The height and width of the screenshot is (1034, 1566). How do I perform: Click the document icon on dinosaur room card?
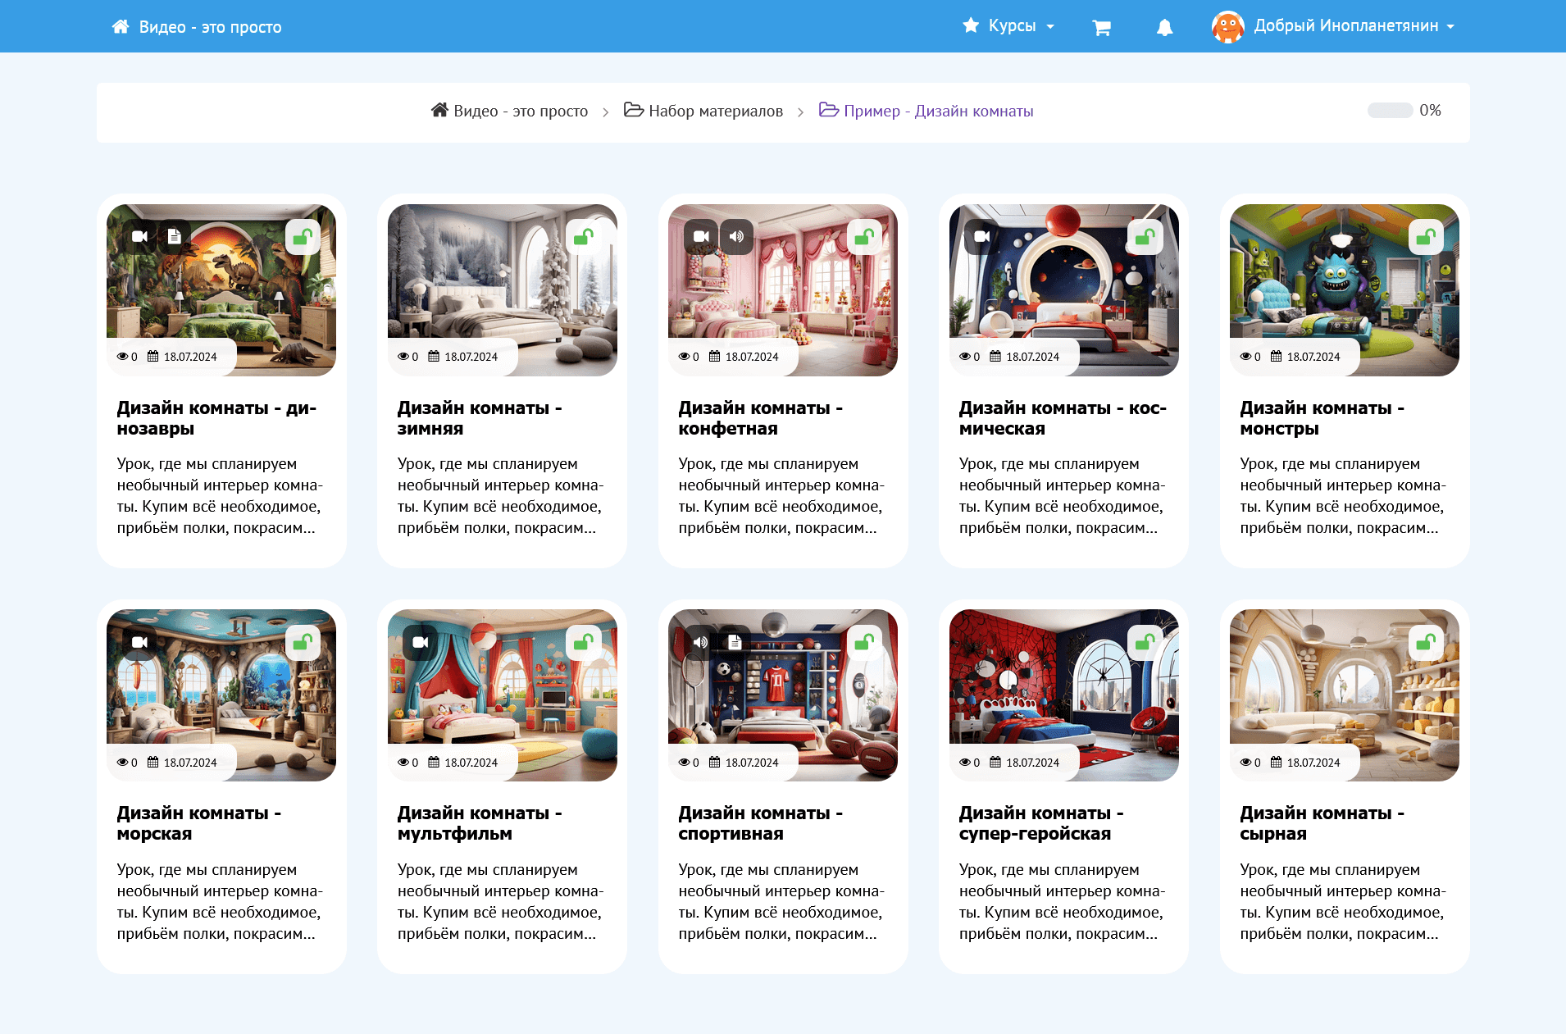point(174,237)
